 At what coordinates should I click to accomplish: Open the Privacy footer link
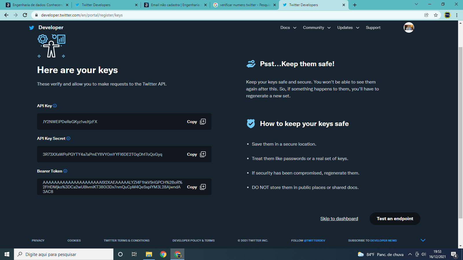38,240
